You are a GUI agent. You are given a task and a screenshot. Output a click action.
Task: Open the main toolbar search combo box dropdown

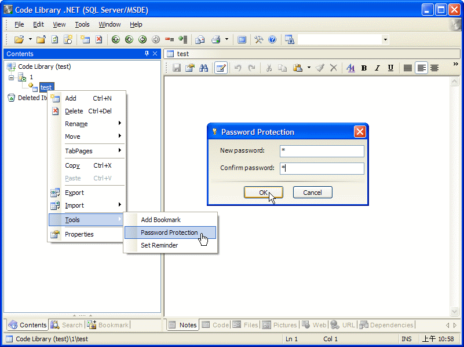click(x=385, y=39)
